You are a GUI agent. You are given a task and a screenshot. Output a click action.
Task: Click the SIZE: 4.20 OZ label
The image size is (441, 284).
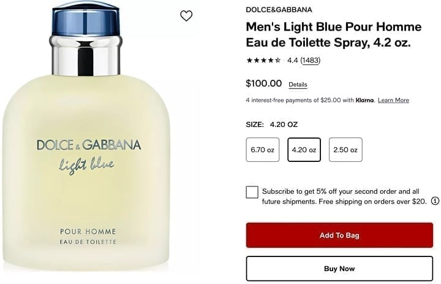tap(272, 125)
